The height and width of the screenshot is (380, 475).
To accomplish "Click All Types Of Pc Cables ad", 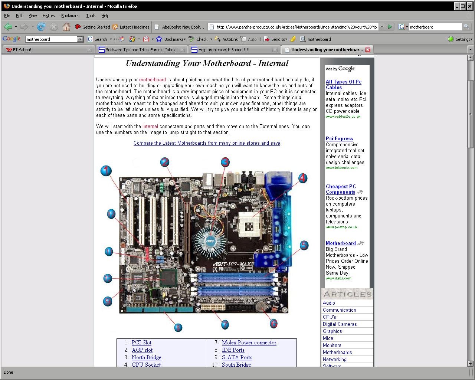I will pos(344,85).
